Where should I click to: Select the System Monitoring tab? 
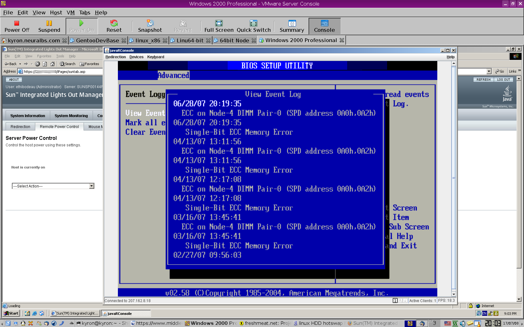(x=71, y=116)
